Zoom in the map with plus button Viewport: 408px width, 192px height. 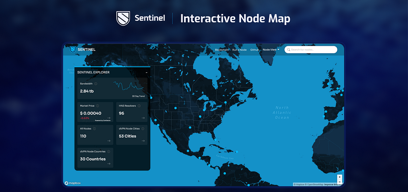pyautogui.click(x=339, y=177)
